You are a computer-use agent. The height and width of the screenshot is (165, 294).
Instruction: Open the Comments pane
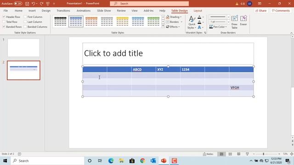(281, 11)
